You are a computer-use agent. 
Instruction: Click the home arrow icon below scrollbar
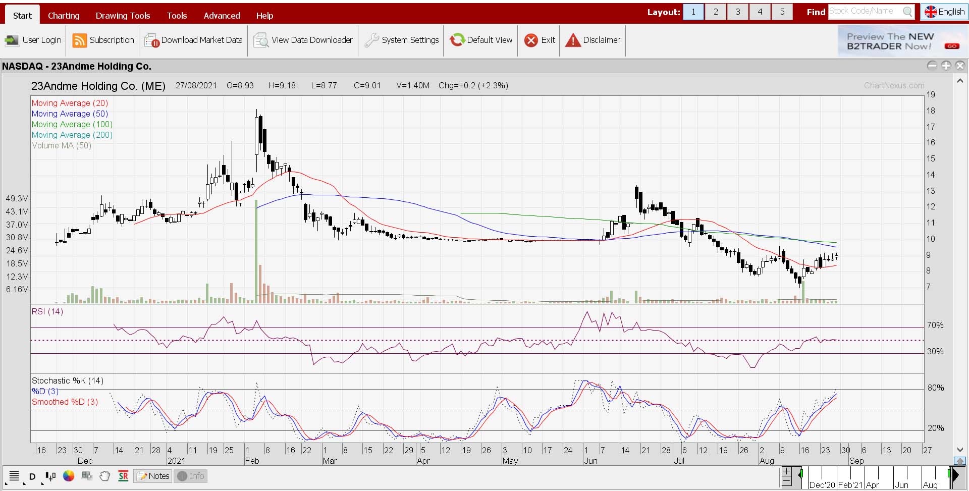tap(960, 461)
